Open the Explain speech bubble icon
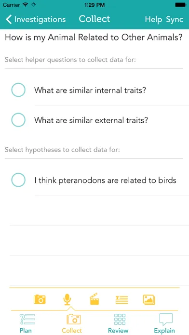 coord(166,320)
